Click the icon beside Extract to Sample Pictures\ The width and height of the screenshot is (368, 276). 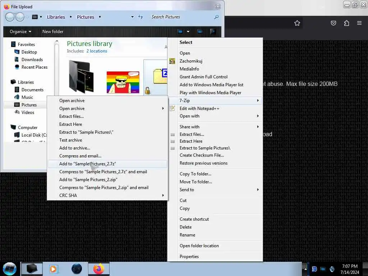pos(172,148)
